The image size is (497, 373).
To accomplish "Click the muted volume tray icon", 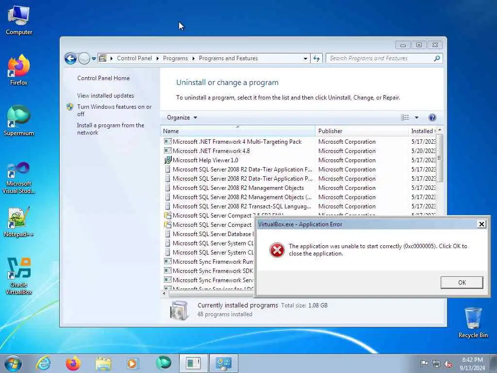I will tap(448, 364).
